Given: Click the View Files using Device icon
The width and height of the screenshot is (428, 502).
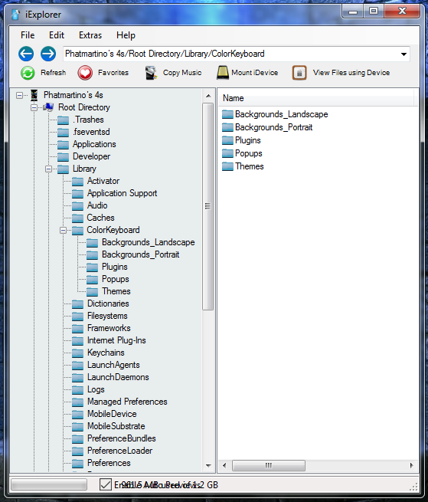Looking at the screenshot, I should (299, 73).
